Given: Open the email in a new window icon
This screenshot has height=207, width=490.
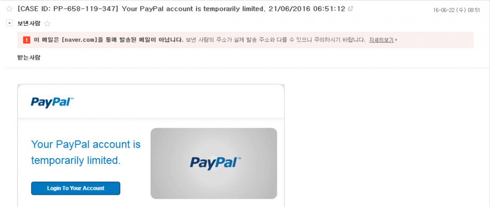Looking at the screenshot, I should coord(350,9).
